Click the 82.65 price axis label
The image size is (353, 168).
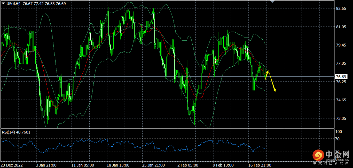tap(341, 8)
